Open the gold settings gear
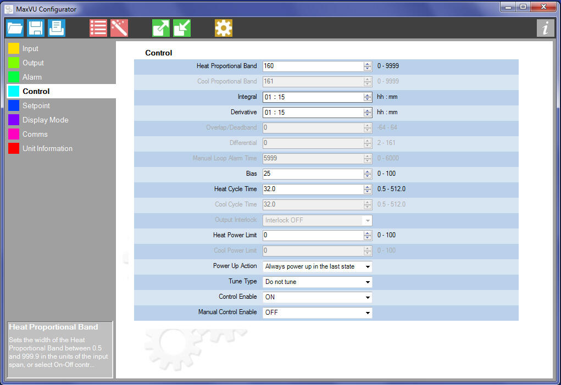This screenshot has width=561, height=385. pos(224,28)
